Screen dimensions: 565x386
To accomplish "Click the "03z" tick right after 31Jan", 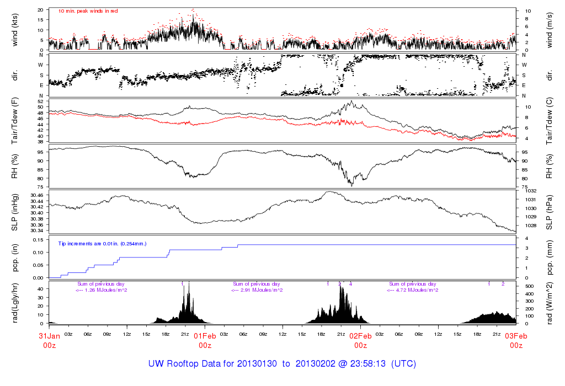I will pos(68,334).
